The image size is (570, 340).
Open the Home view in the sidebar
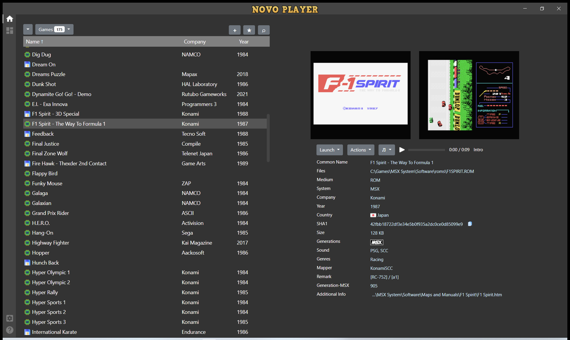pyautogui.click(x=10, y=19)
